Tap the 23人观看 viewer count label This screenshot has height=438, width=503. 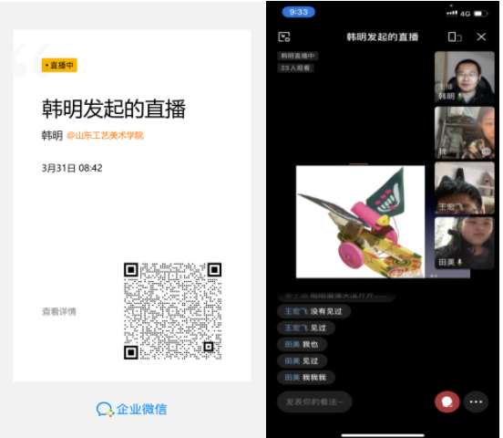pos(295,68)
